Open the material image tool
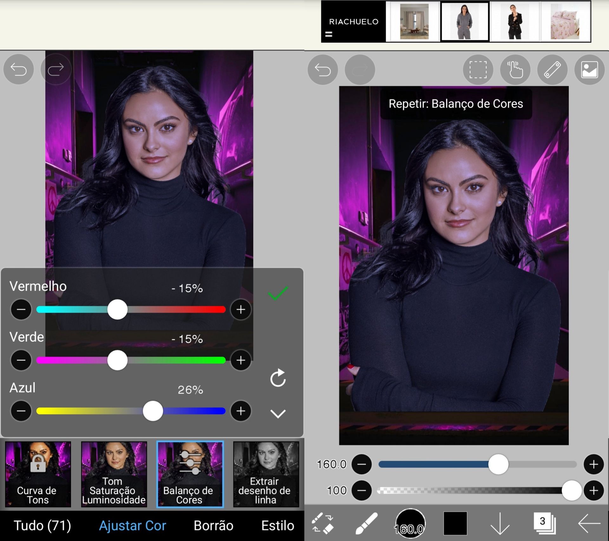This screenshot has height=541, width=609. 589,70
